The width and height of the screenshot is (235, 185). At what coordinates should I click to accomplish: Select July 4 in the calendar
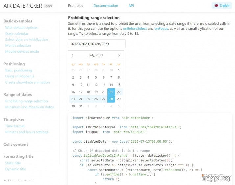[88, 77]
